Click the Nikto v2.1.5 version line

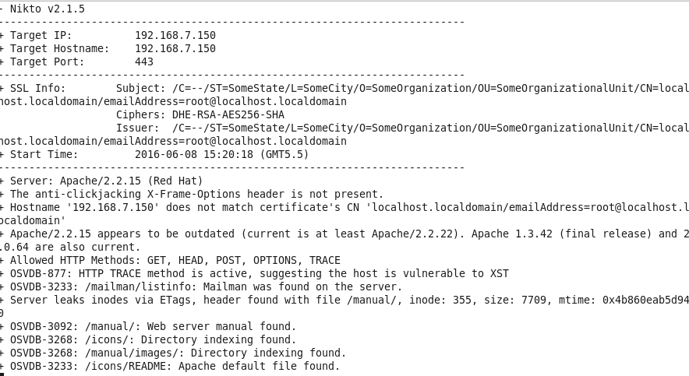tap(43, 9)
